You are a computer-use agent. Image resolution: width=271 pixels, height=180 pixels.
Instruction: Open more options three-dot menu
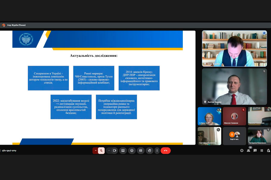coord(157,151)
